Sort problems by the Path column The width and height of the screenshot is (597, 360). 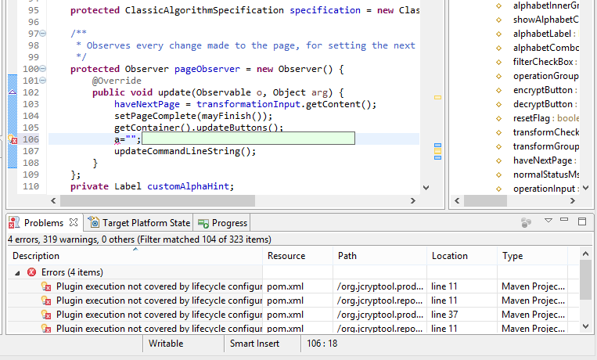(x=379, y=256)
